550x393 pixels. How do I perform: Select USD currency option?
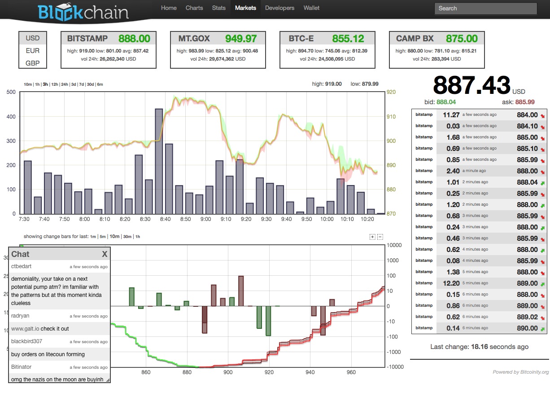point(33,38)
